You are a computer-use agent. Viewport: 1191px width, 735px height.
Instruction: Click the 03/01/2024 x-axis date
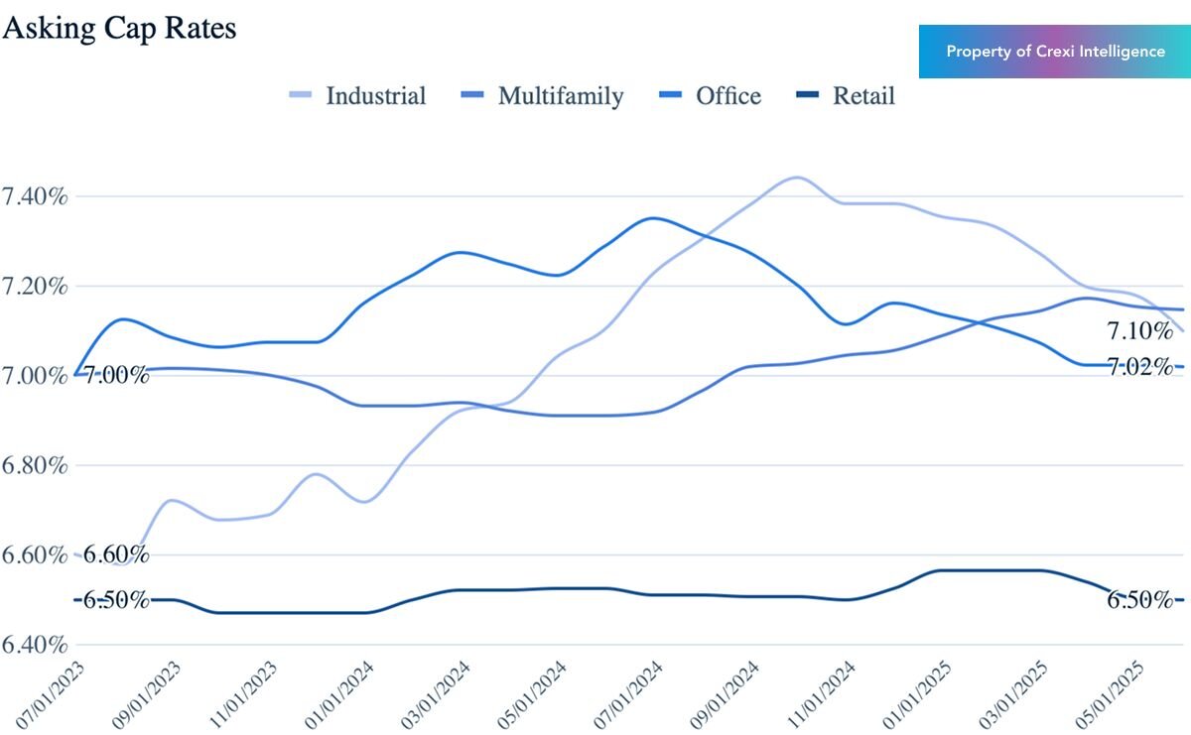pyautogui.click(x=438, y=693)
